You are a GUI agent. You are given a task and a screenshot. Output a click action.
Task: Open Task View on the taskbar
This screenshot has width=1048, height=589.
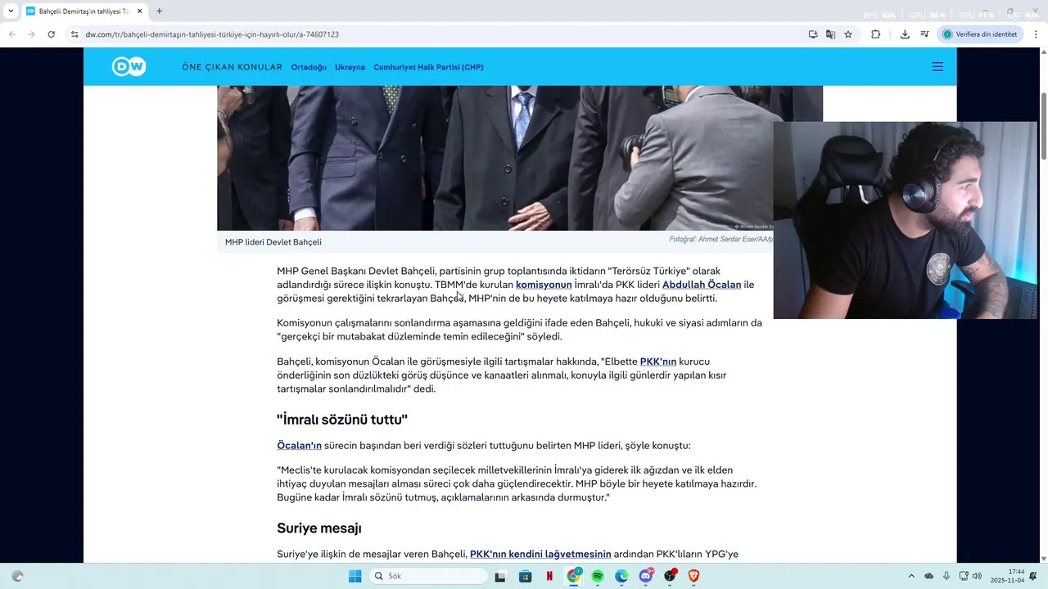[500, 576]
